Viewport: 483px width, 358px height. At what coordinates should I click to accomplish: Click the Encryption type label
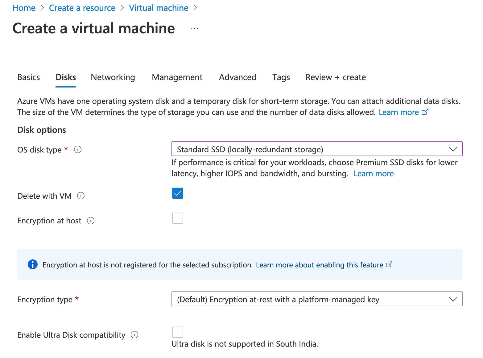pos(45,299)
